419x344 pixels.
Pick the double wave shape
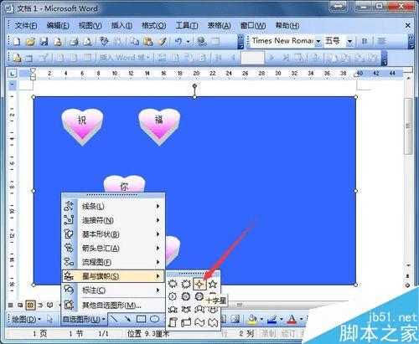[213, 322]
